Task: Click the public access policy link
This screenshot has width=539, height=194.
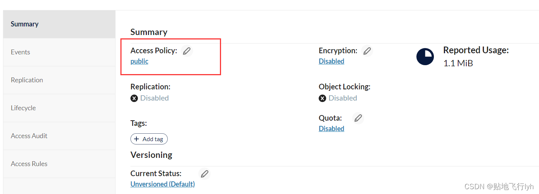Action: [139, 61]
